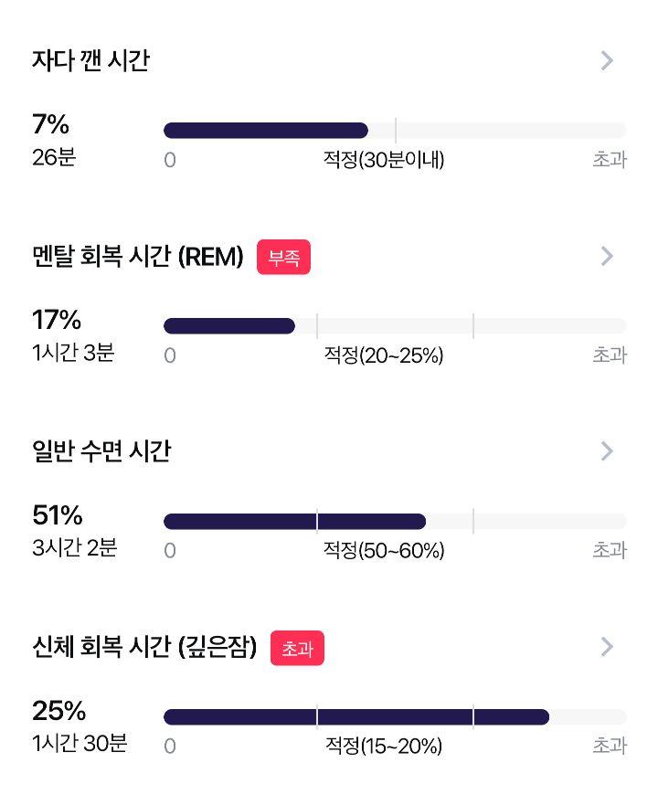Open 일반 수면 시간 chevron arrow
Image resolution: width=658 pixels, height=805 pixels.
pyautogui.click(x=607, y=450)
